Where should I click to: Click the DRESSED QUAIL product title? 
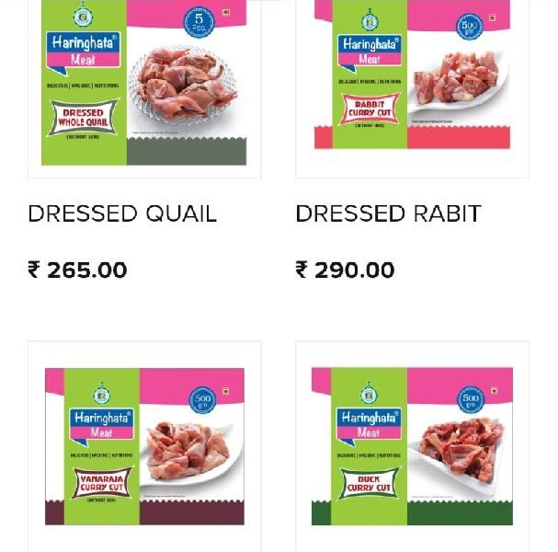[x=122, y=213]
